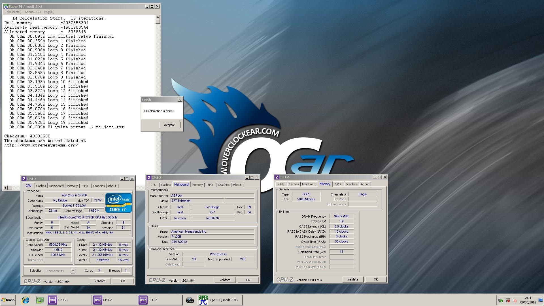Click Super PI vertical scrollbar up arrow
The height and width of the screenshot is (306, 544).
coord(158,17)
